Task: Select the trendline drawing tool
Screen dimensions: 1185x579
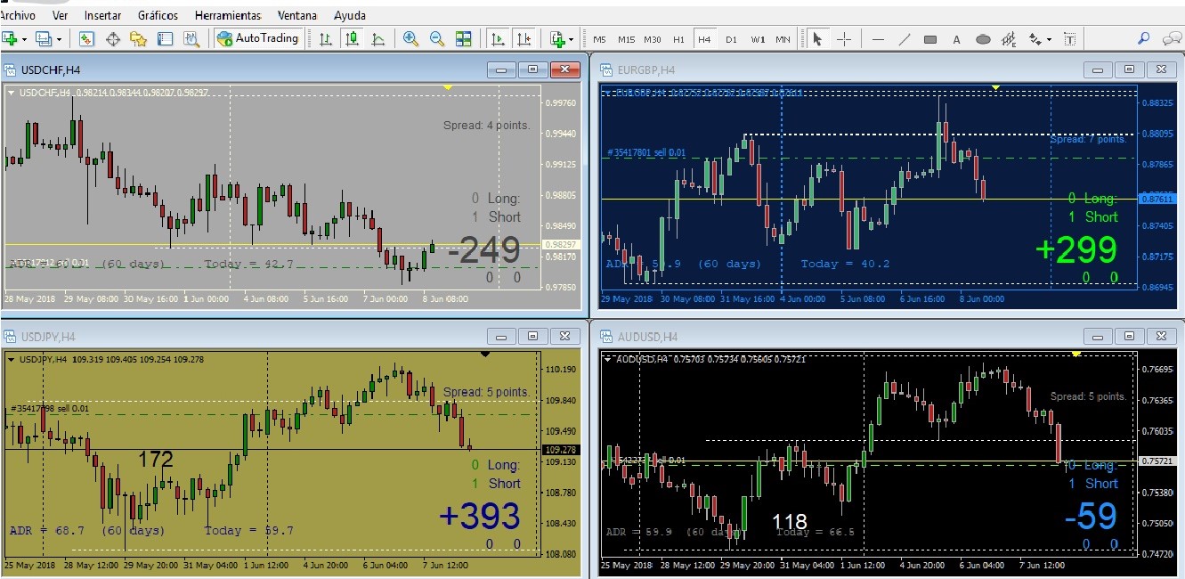Action: (x=905, y=39)
